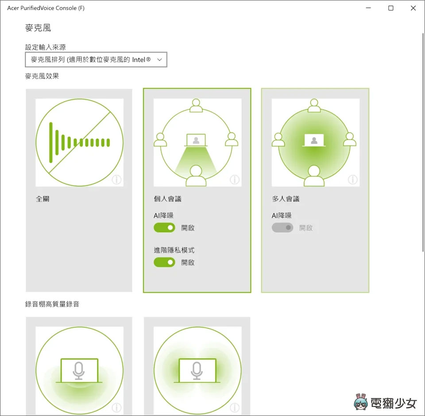The height and width of the screenshot is (416, 425).
Task: Click info icon on 個人會議 card
Action: coord(235,179)
